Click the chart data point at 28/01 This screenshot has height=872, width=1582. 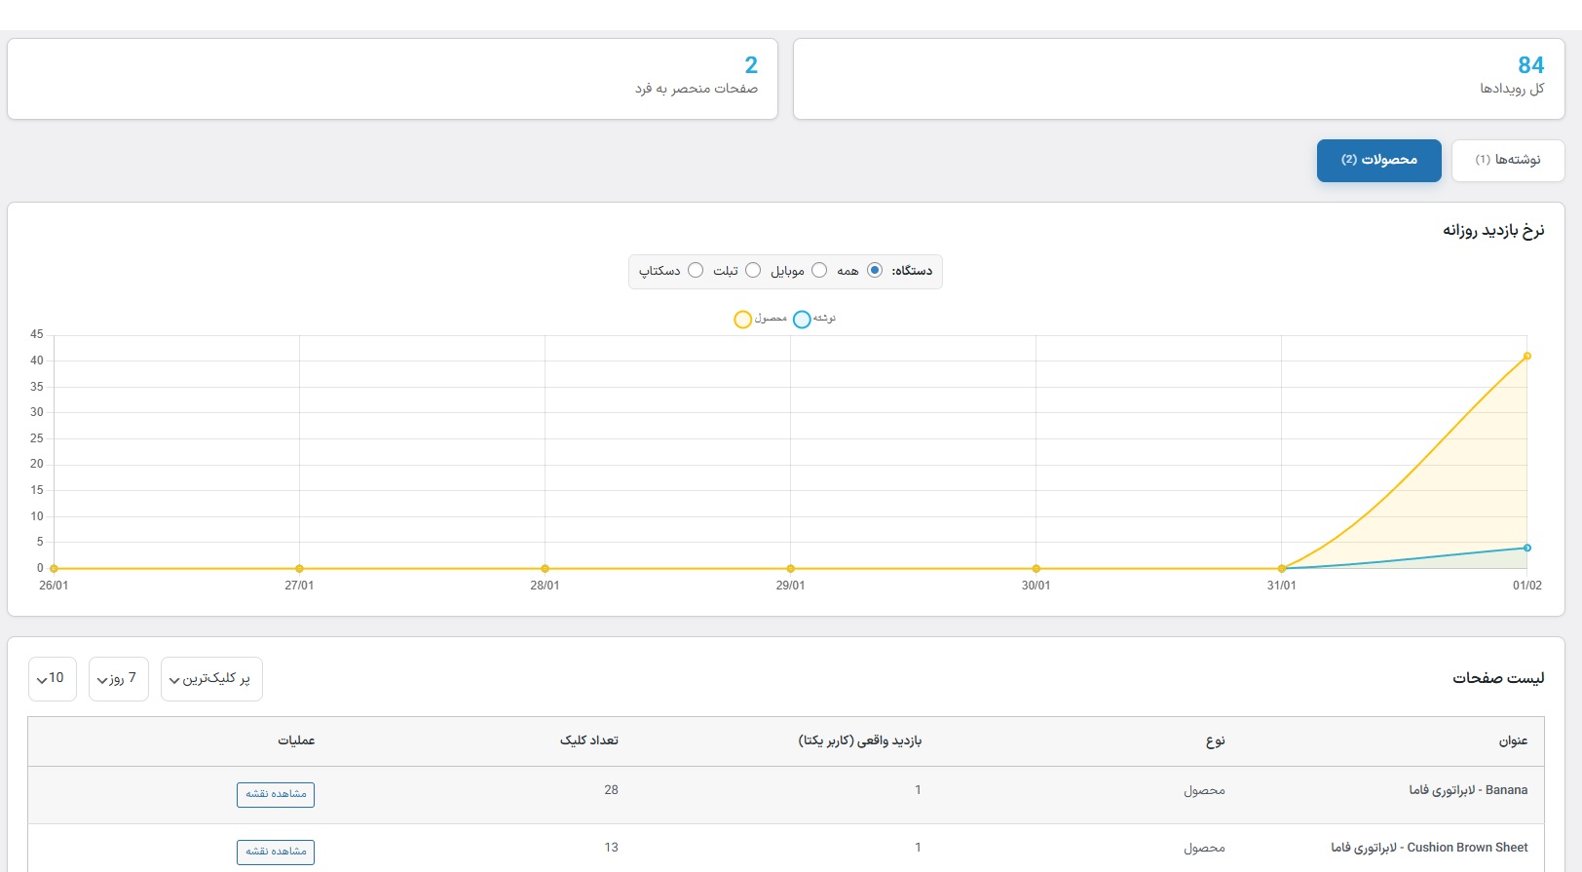coord(545,568)
